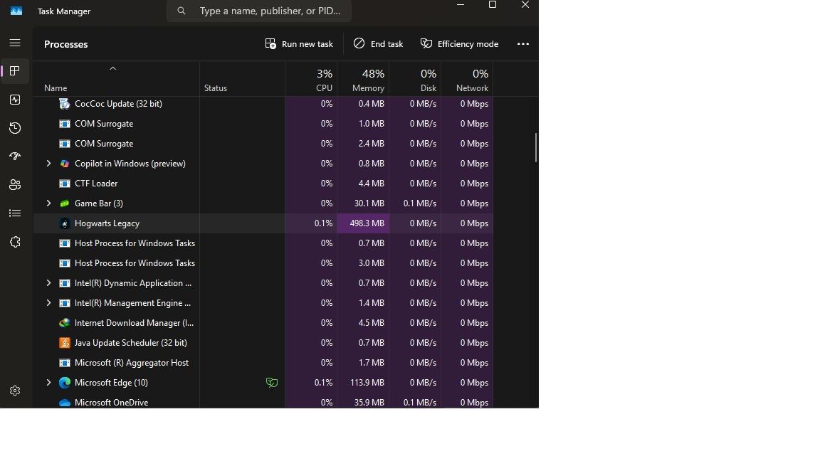Open the Performance page in sidebar
Image resolution: width=820 pixels, height=461 pixels.
[x=15, y=100]
